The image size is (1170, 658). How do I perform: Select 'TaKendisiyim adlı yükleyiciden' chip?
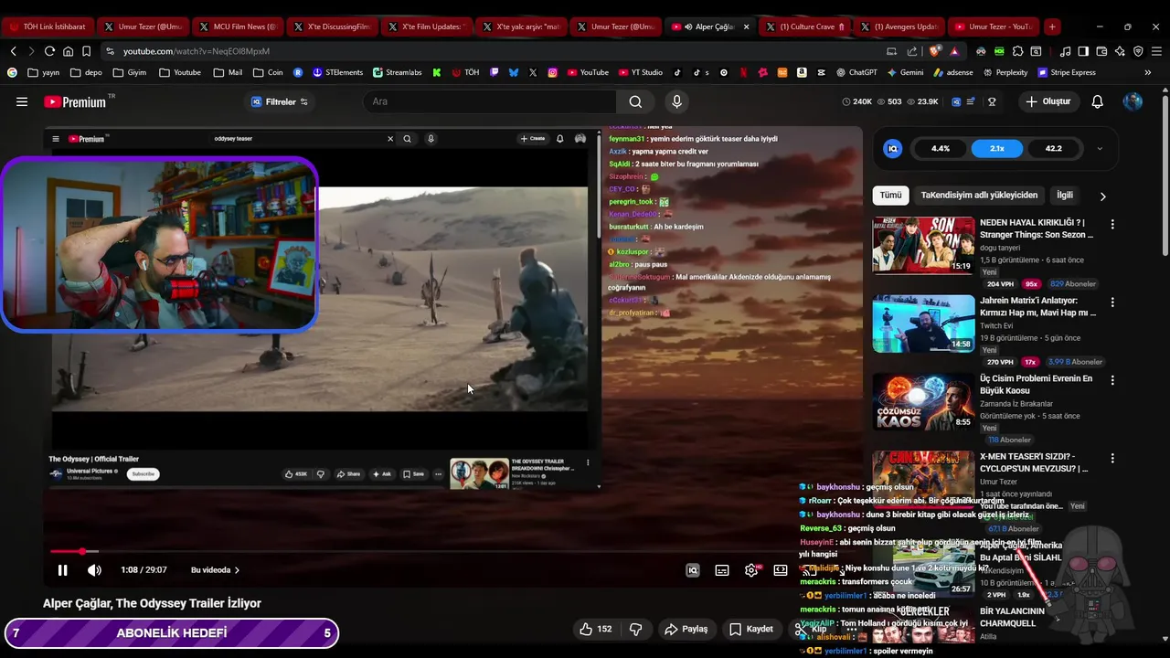coord(979,195)
